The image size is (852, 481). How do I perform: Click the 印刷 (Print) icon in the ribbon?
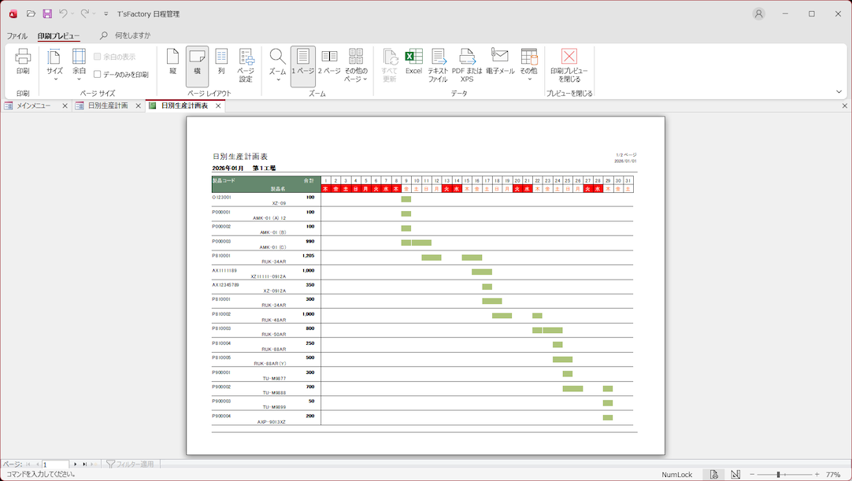click(23, 62)
